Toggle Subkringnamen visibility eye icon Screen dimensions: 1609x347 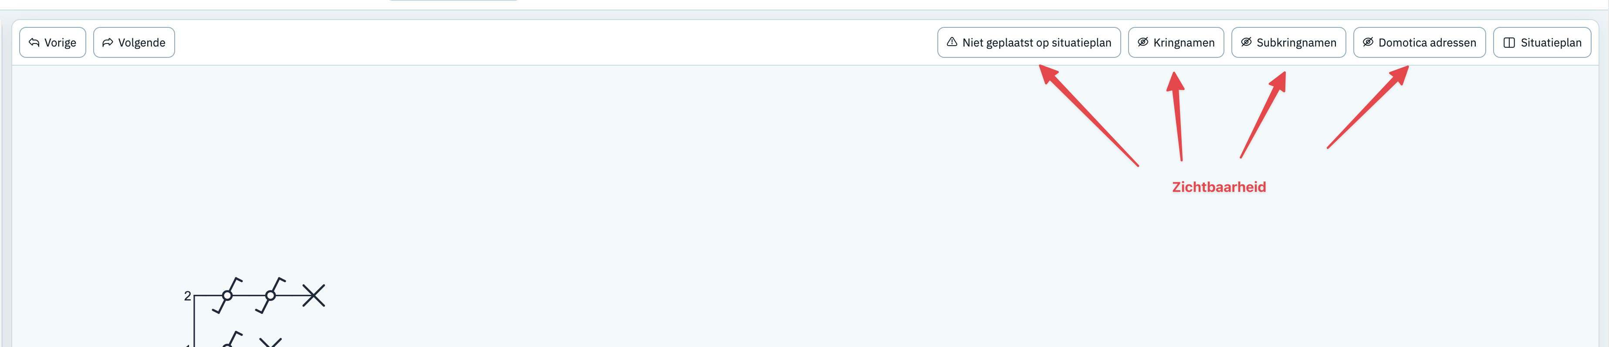point(1246,42)
